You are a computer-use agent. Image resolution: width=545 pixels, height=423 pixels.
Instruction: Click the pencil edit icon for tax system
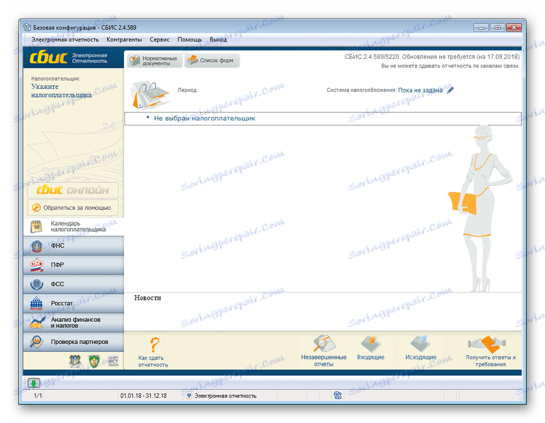click(450, 91)
